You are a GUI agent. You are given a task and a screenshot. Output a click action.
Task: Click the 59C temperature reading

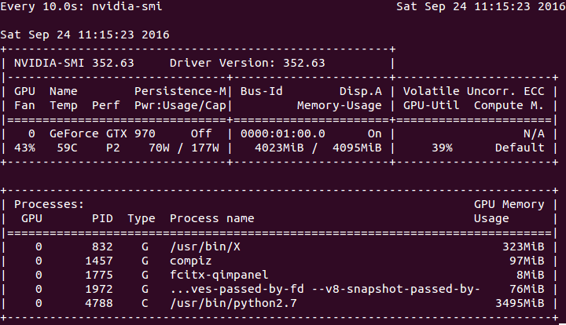point(67,148)
